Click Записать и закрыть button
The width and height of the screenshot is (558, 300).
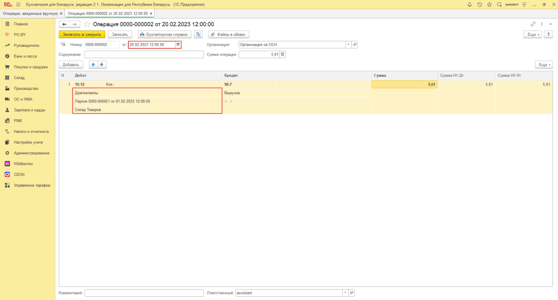(82, 34)
